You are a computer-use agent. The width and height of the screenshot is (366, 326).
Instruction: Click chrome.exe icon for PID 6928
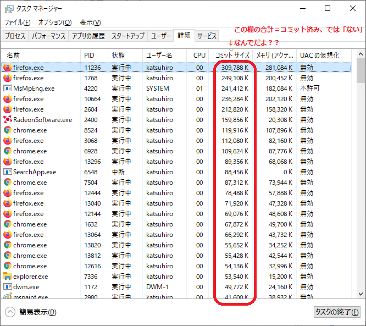point(8,151)
